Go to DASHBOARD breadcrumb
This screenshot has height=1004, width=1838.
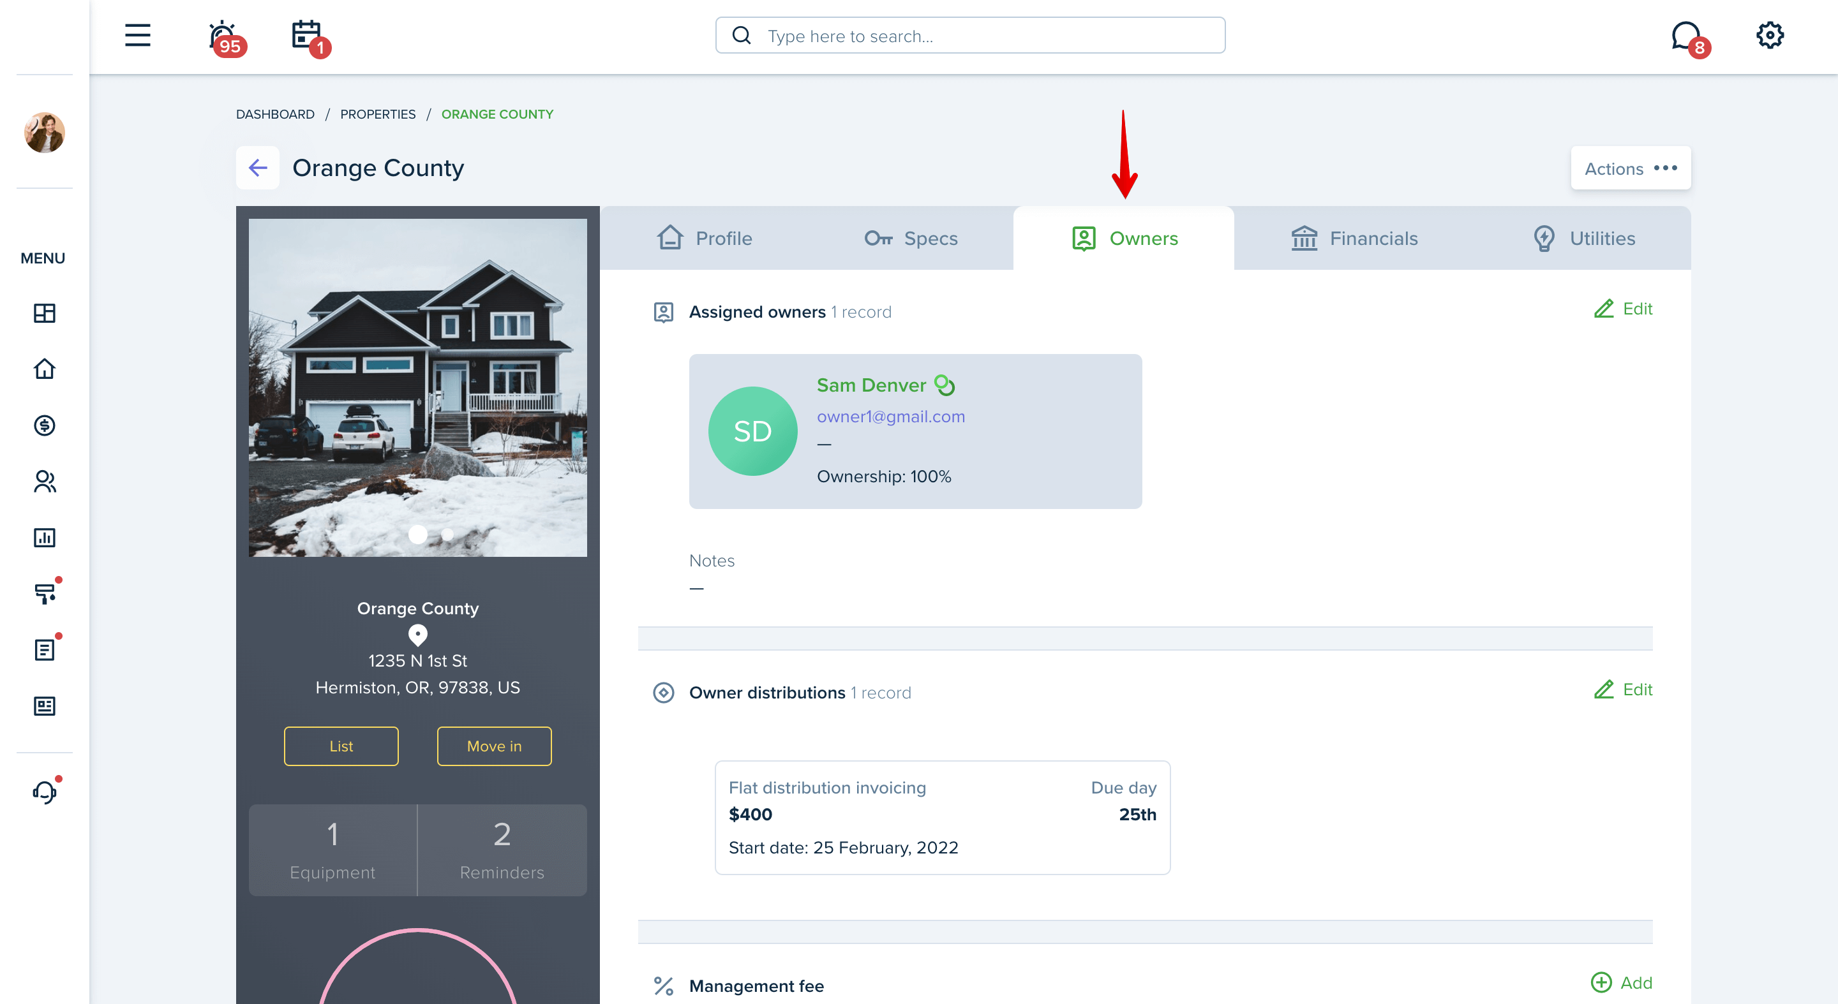274,114
